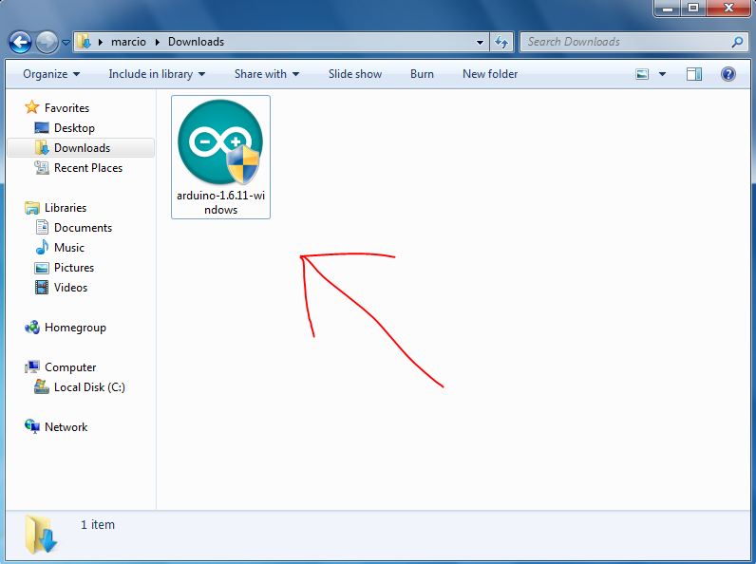Screen dimensions: 756x564
Task: Toggle the preview pane
Action: (694, 74)
